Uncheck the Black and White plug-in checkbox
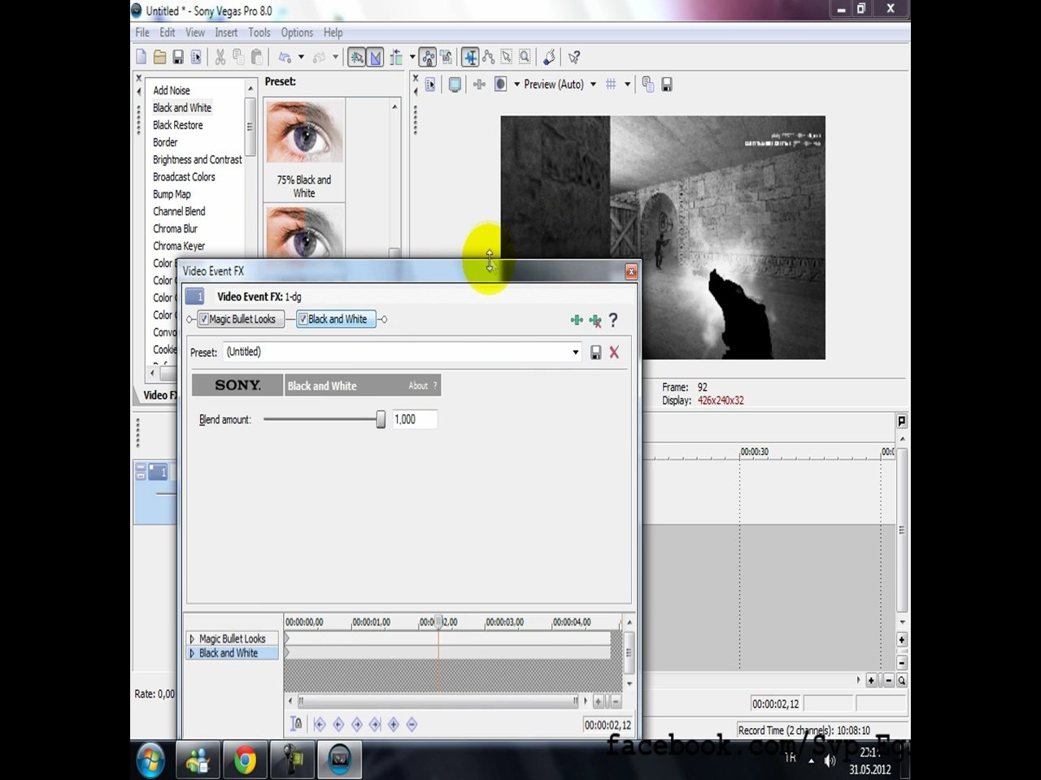 coord(303,319)
